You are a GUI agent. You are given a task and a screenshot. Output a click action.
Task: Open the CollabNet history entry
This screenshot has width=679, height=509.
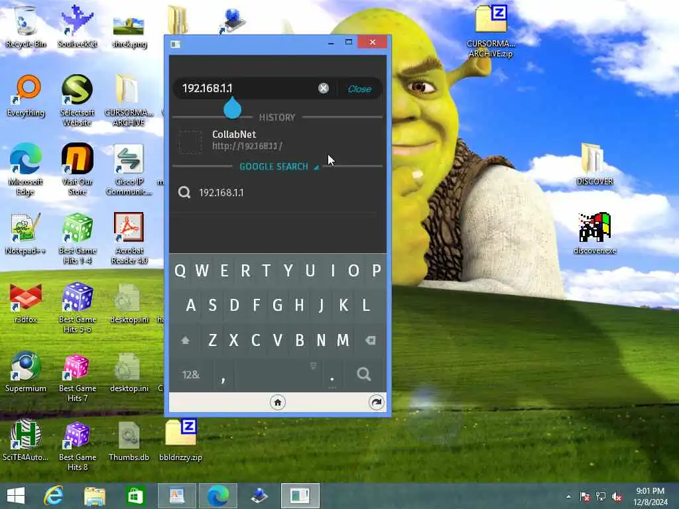click(x=277, y=141)
